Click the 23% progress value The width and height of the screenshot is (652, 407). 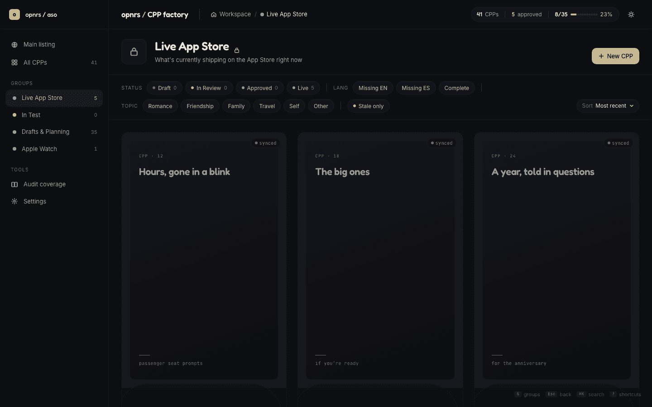pyautogui.click(x=606, y=14)
